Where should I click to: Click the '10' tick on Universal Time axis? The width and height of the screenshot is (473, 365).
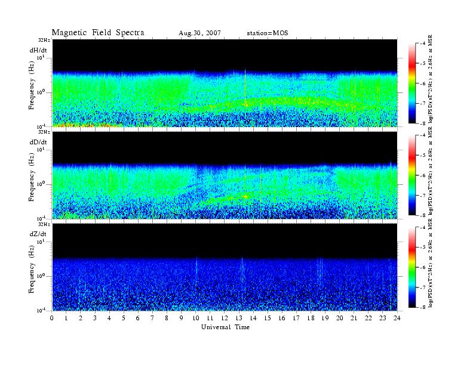coord(196,318)
